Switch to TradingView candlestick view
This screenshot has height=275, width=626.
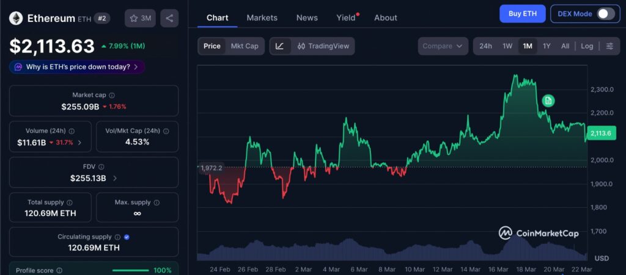tap(323, 46)
